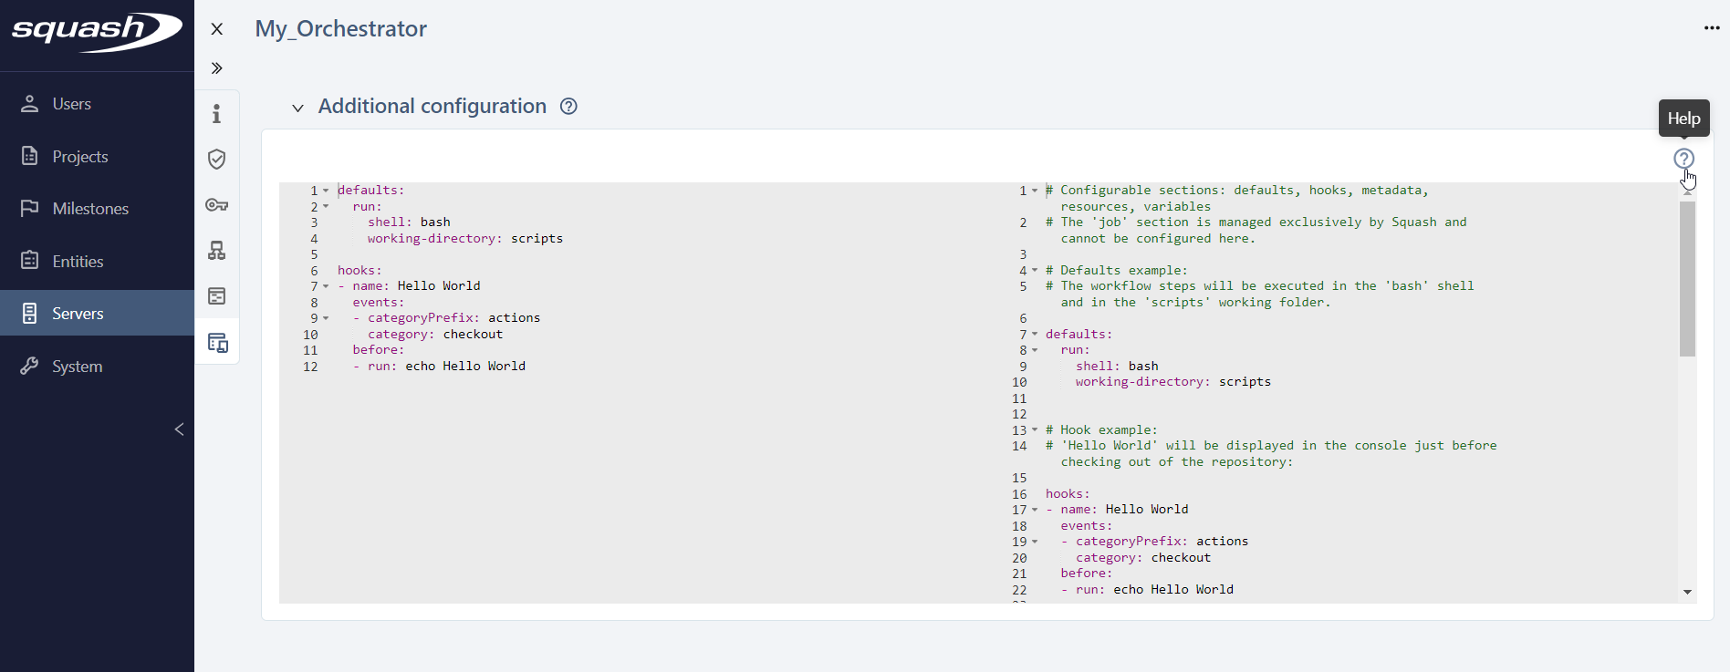Viewport: 1730px width, 672px height.
Task: Collapse the left navigation sidebar
Action: pos(179,429)
